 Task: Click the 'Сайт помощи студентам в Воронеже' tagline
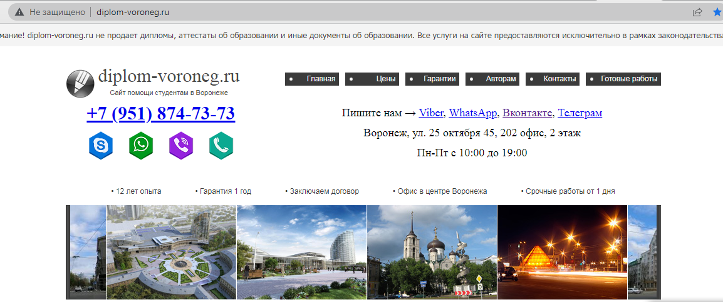[169, 93]
